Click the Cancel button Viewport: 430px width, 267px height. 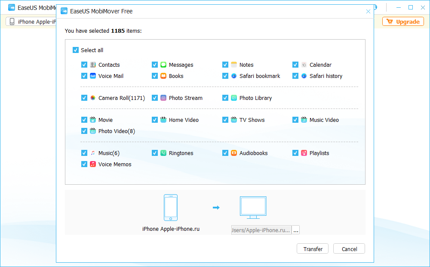coord(349,249)
